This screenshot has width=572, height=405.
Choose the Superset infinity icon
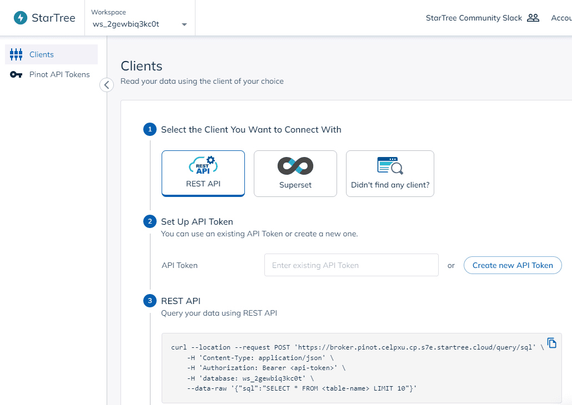pos(295,165)
